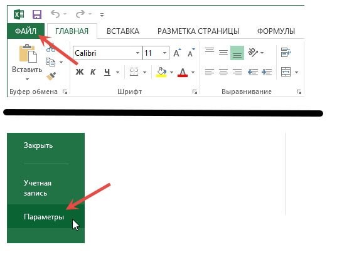Click the text orientation icon
This screenshot has width=337, height=257.
click(252, 52)
